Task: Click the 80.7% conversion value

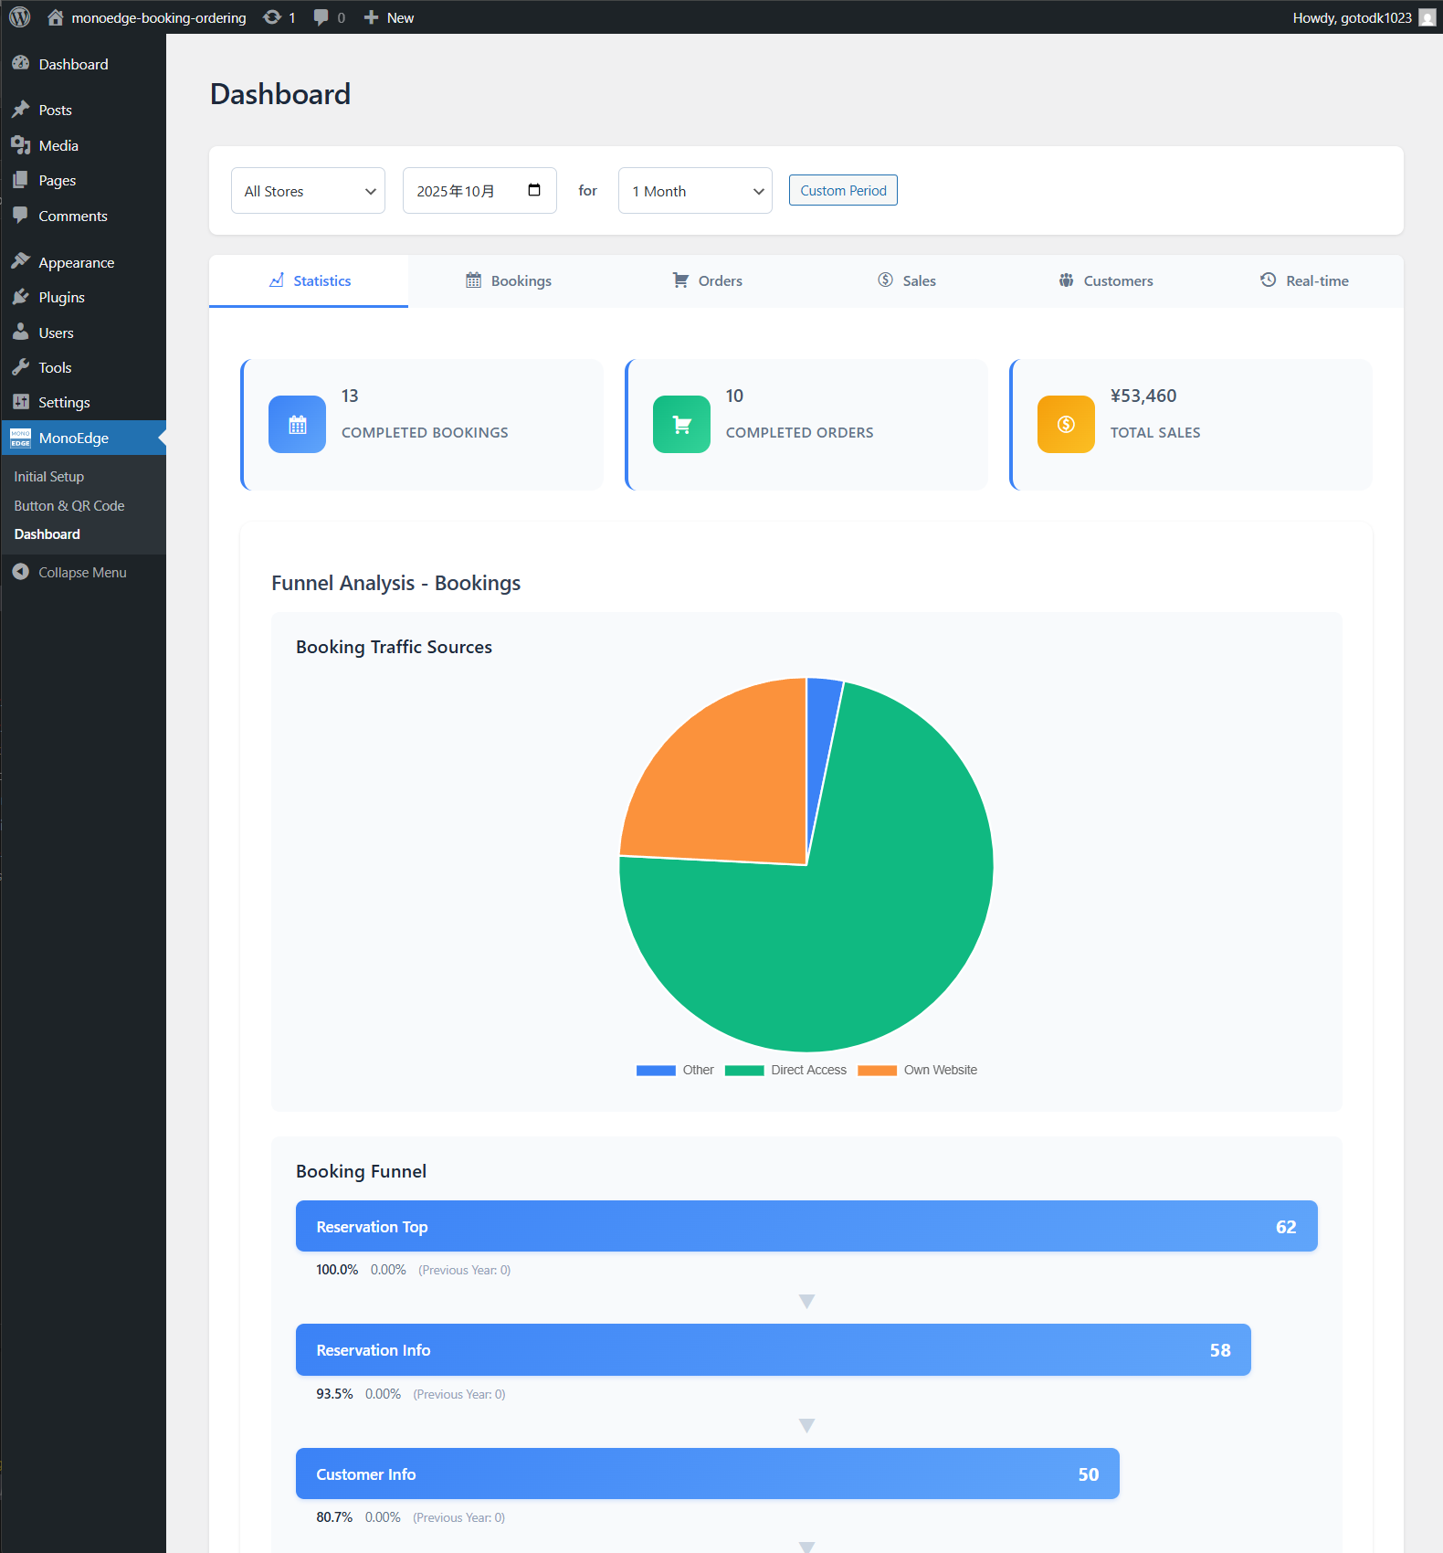Action: point(334,1517)
